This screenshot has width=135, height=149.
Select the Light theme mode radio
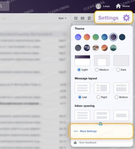[79, 70]
